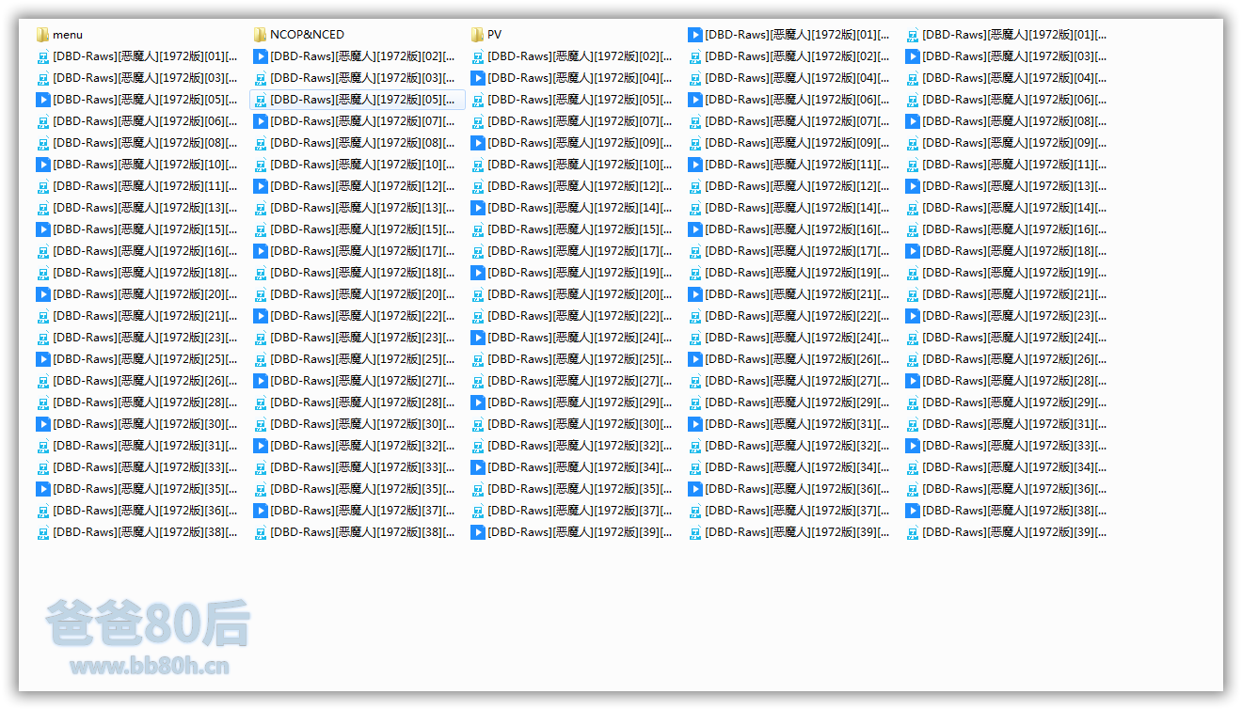Click the play-icon file for episode [27]
Screen dimensions: 1242x710
coord(355,381)
